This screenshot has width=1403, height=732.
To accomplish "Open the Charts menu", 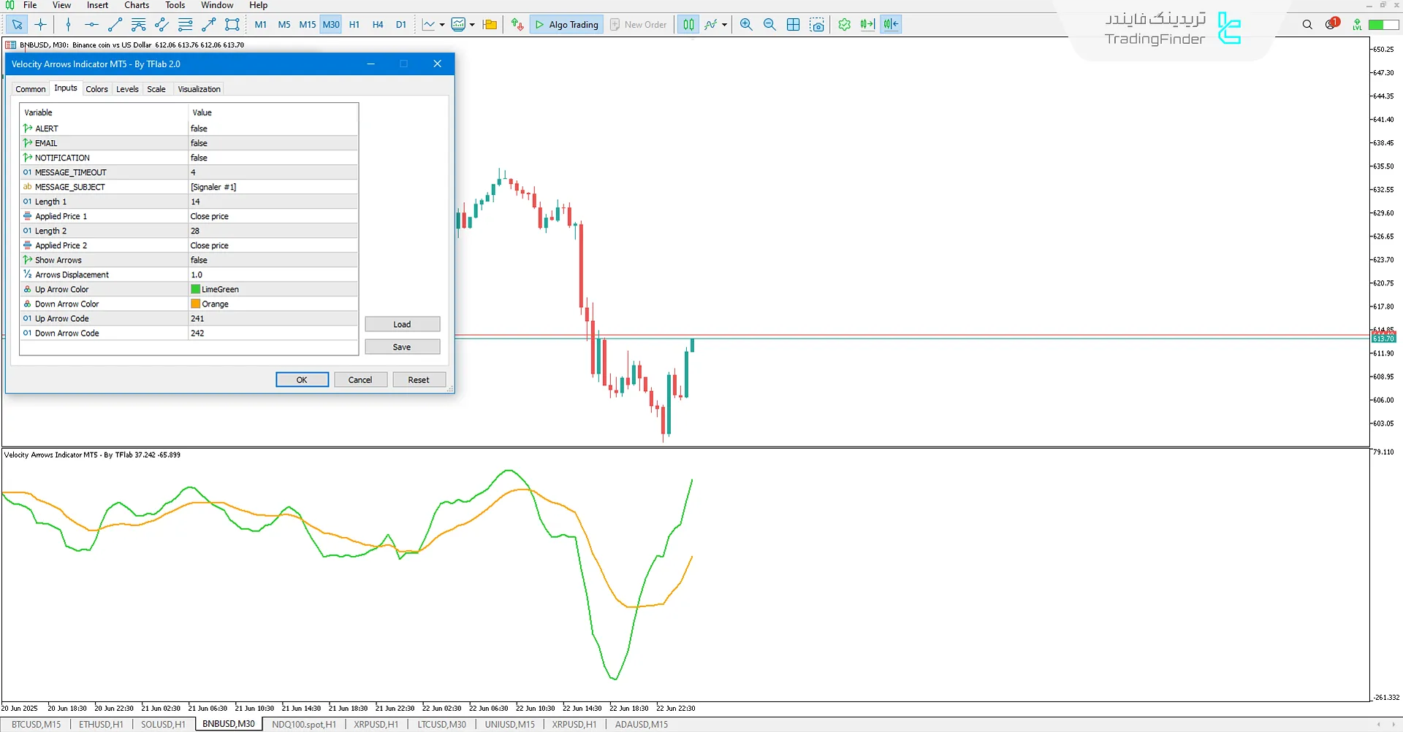I will point(136,5).
